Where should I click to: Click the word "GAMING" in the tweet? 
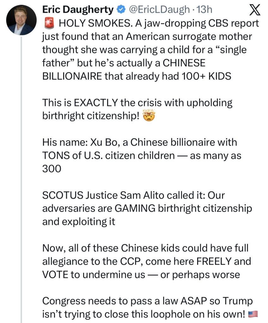point(135,208)
